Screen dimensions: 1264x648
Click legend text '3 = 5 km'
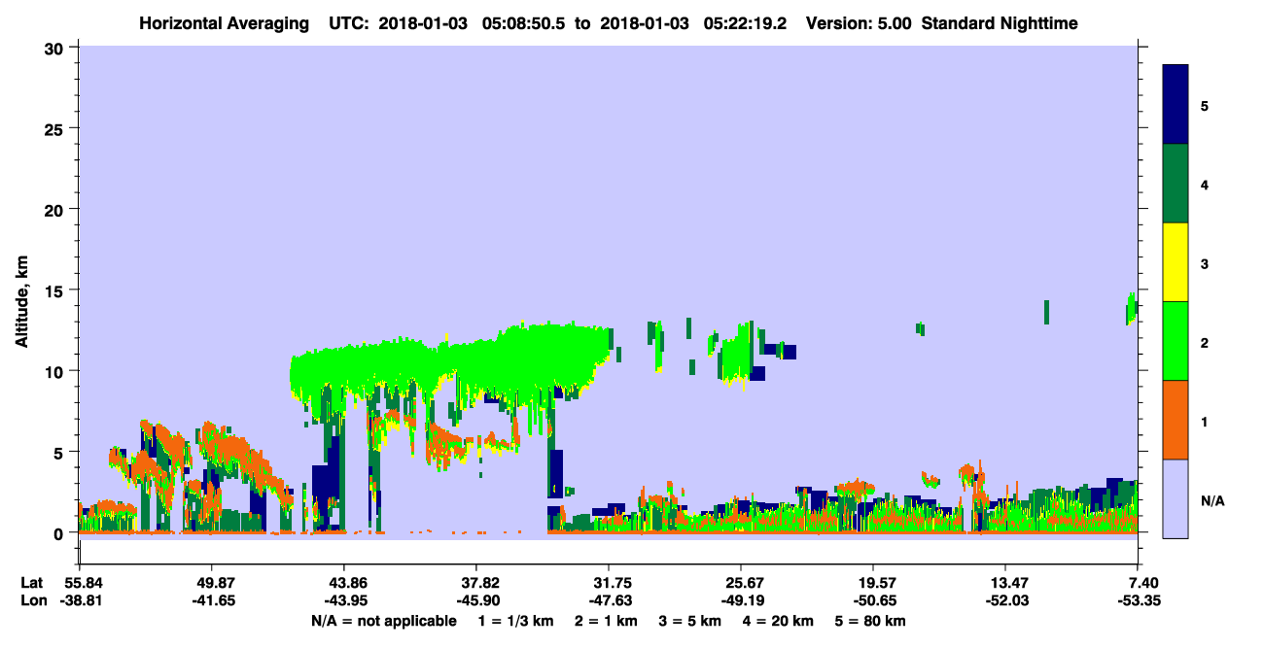[x=690, y=621]
